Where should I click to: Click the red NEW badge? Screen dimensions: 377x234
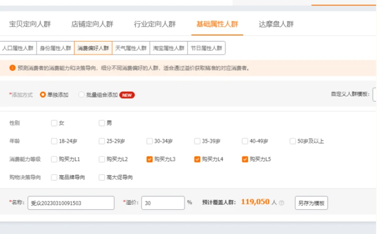[127, 95]
